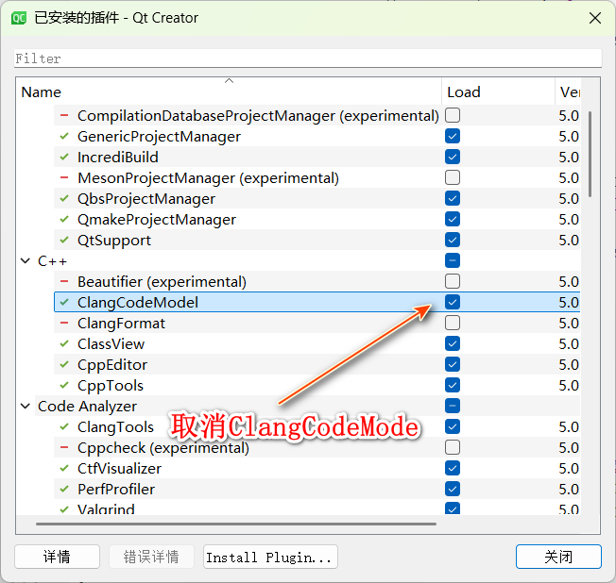Collapse the Code Analyzer plugin group

pyautogui.click(x=26, y=406)
